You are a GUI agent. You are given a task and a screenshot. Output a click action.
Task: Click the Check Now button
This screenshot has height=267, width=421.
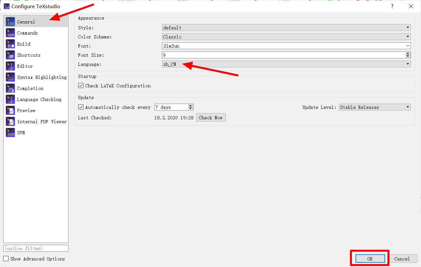point(211,118)
